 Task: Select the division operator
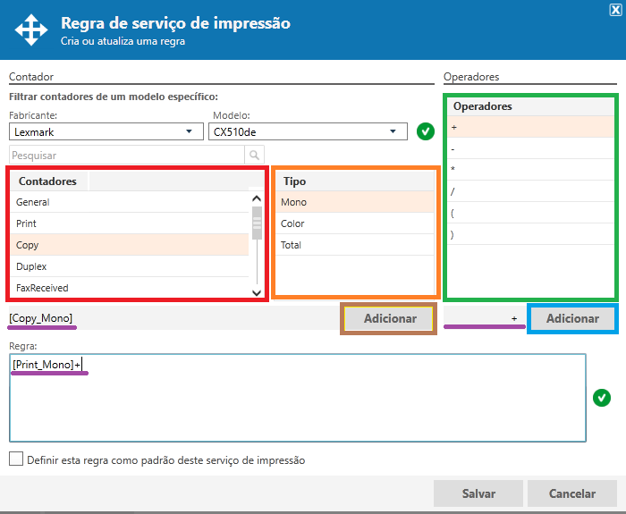coord(453,191)
